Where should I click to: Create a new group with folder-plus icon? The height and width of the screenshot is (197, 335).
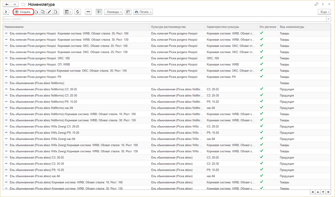tap(36, 12)
